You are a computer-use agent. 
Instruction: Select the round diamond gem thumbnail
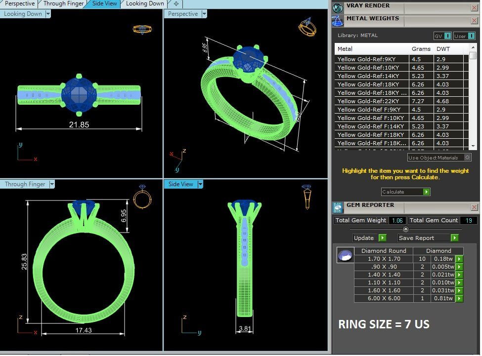345,255
